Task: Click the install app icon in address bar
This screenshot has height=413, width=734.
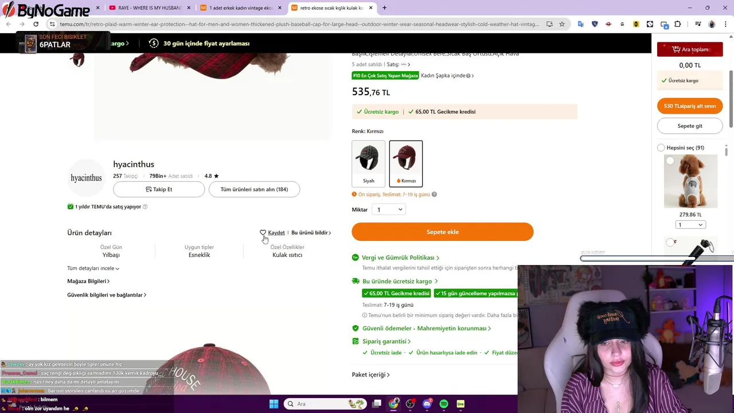Action: click(549, 24)
